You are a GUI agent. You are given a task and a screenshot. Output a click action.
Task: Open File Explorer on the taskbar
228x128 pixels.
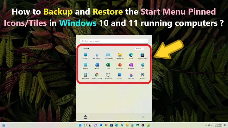click(x=127, y=125)
